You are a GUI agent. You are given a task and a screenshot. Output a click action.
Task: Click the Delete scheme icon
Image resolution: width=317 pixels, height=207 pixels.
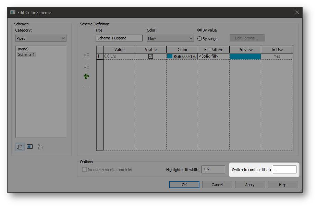pyautogui.click(x=40, y=147)
